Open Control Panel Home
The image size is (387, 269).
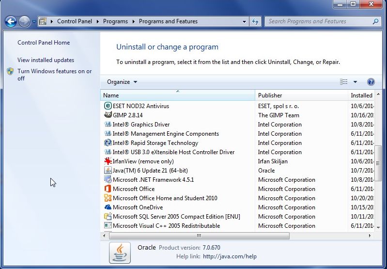(44, 43)
